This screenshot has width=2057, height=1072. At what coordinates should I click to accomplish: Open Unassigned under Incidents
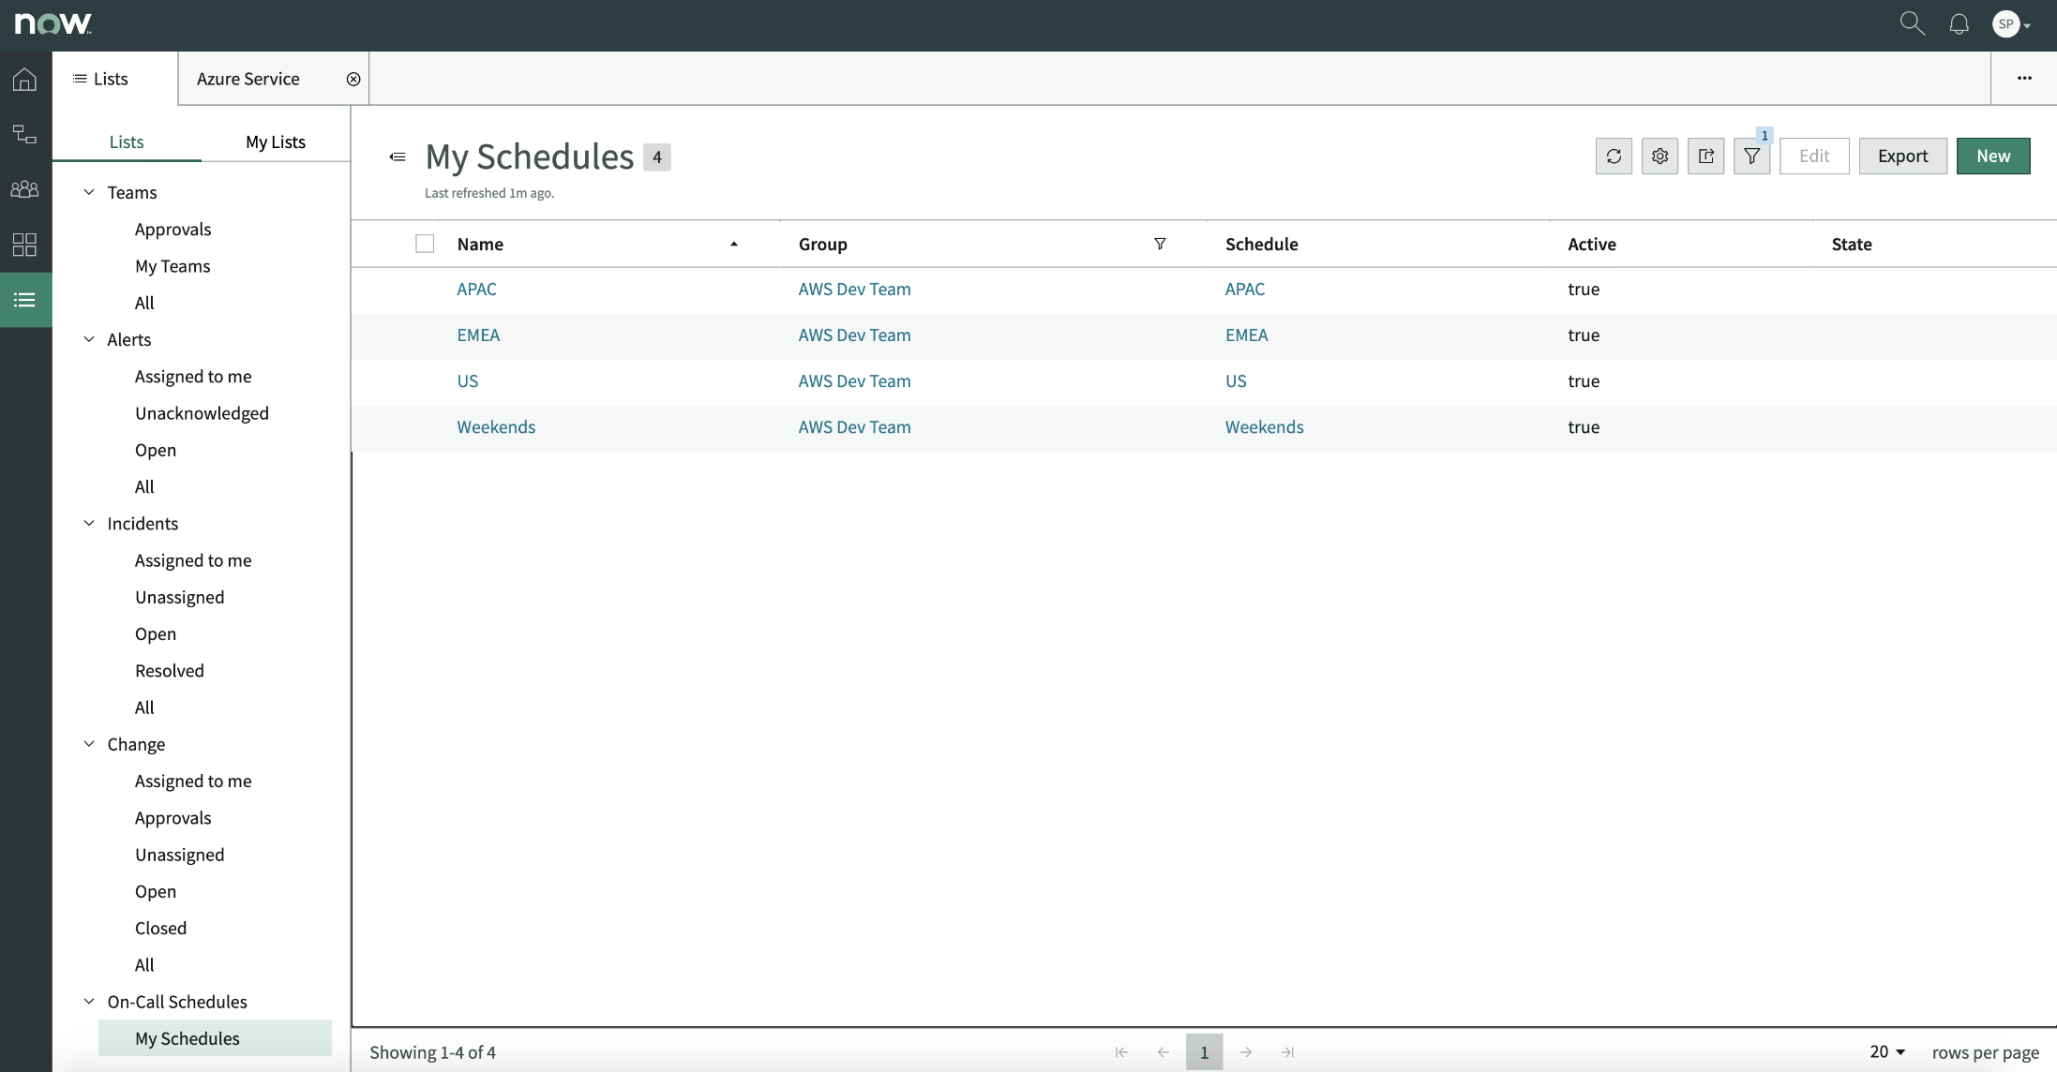180,597
